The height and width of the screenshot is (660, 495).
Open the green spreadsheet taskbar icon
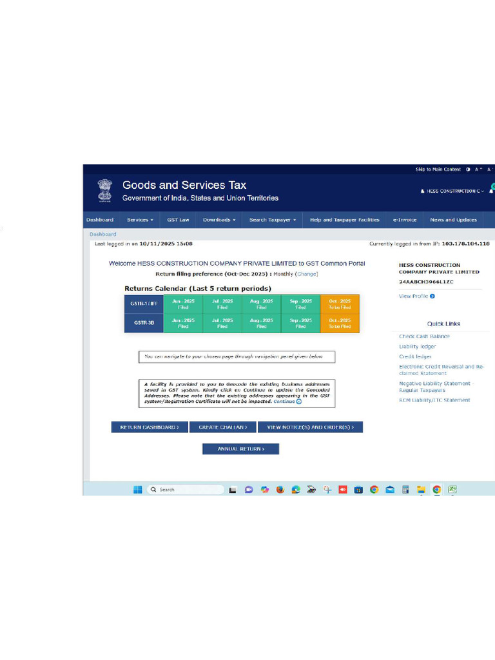(452, 490)
